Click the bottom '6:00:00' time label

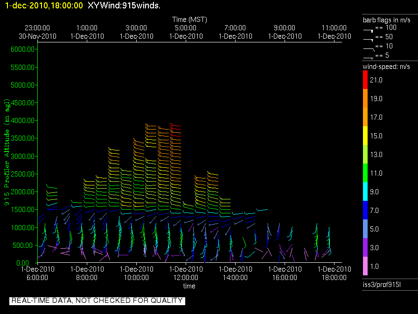tap(37, 278)
